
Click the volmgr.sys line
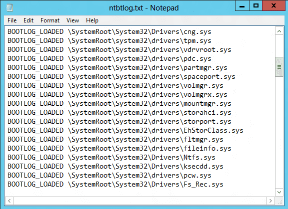click(115, 86)
